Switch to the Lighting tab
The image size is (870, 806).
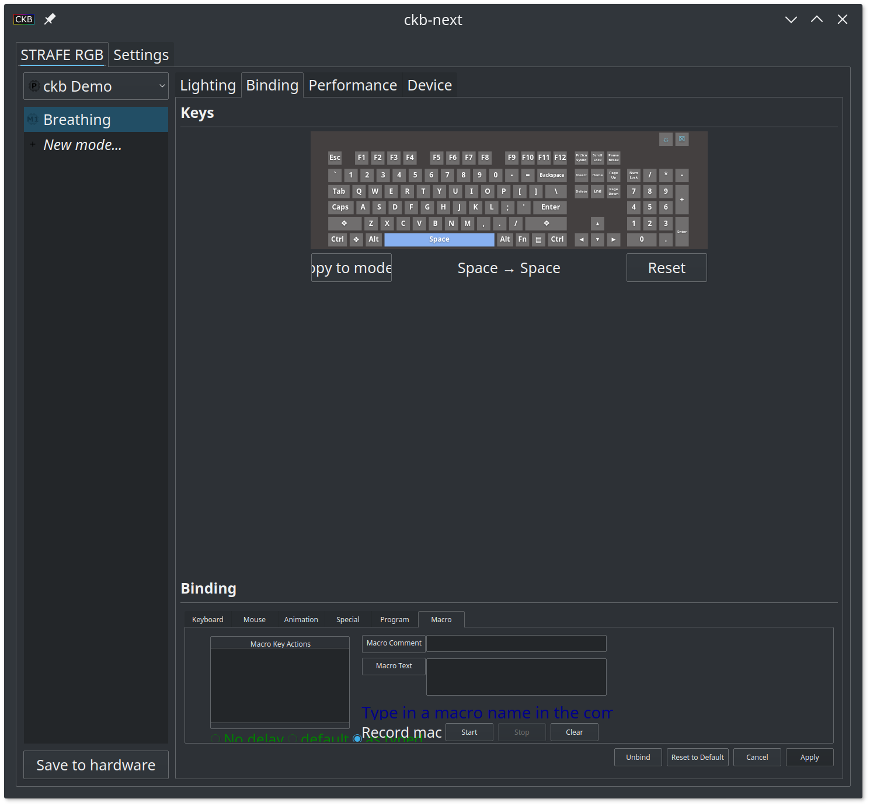pyautogui.click(x=208, y=85)
